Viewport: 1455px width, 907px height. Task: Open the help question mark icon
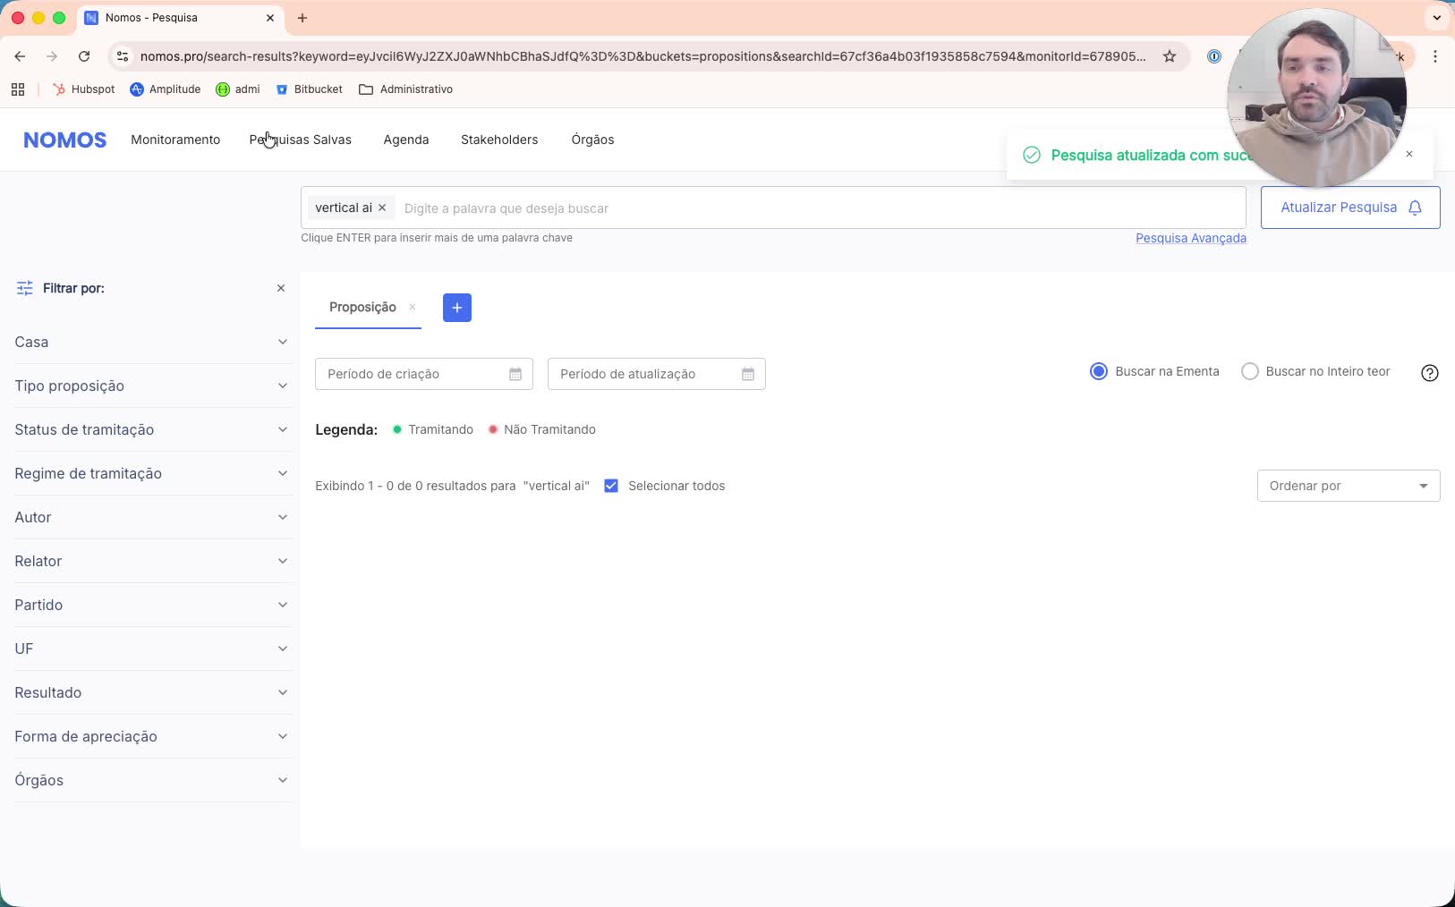point(1430,373)
